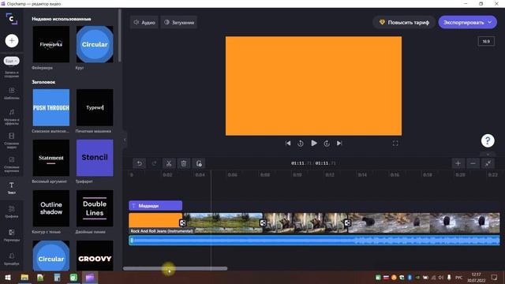
Task: Click the round plus add media button
Action: (12, 40)
